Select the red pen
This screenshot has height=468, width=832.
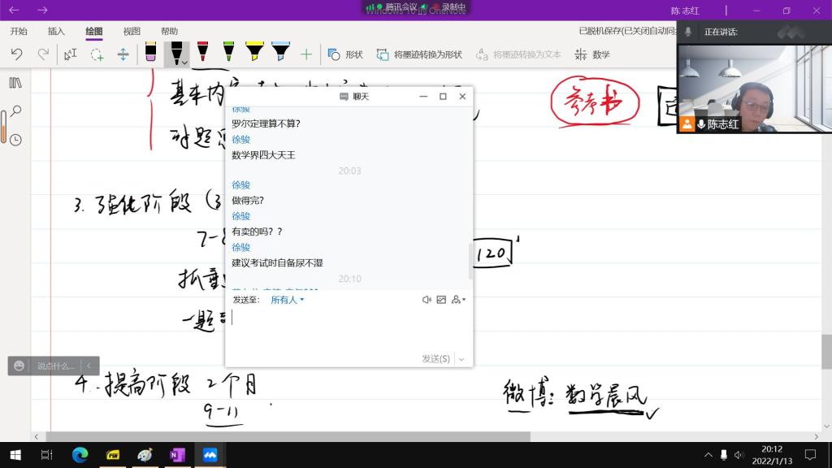(202, 54)
